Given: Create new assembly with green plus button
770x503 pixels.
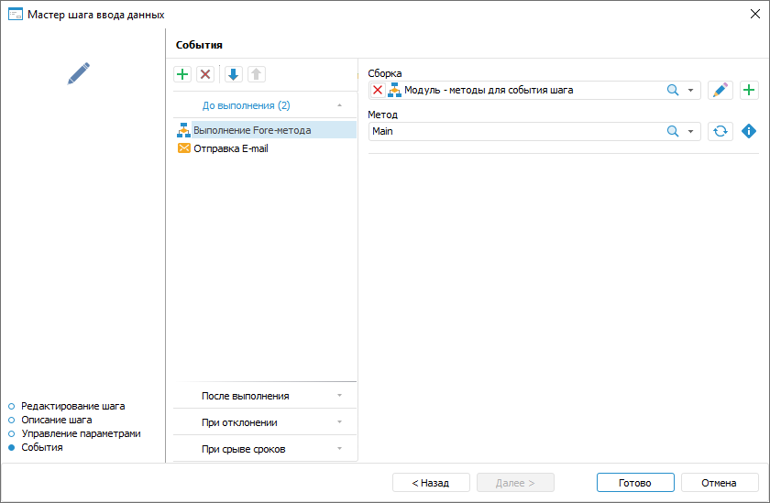Looking at the screenshot, I should tap(749, 90).
